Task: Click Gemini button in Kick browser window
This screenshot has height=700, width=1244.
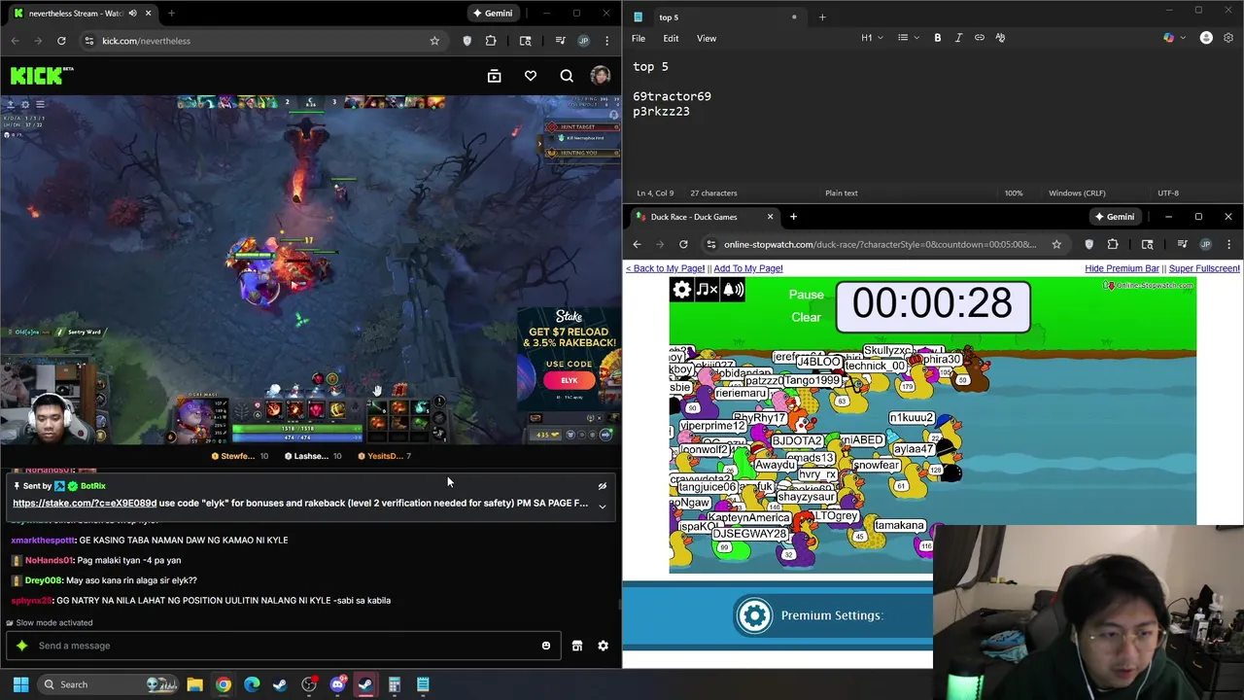Action: point(492,14)
